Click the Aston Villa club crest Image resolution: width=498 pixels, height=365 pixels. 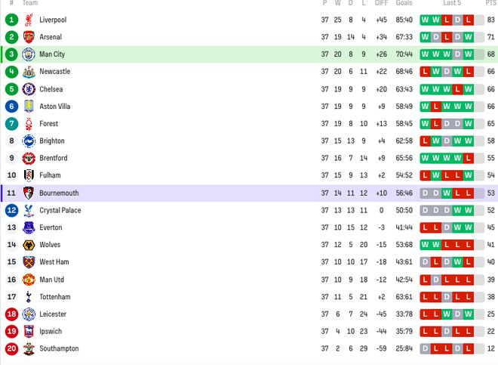pos(29,107)
